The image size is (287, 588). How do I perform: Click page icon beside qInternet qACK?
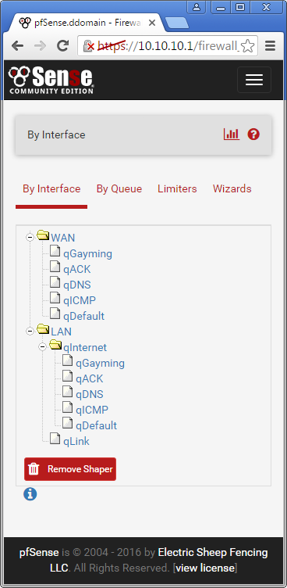67,376
